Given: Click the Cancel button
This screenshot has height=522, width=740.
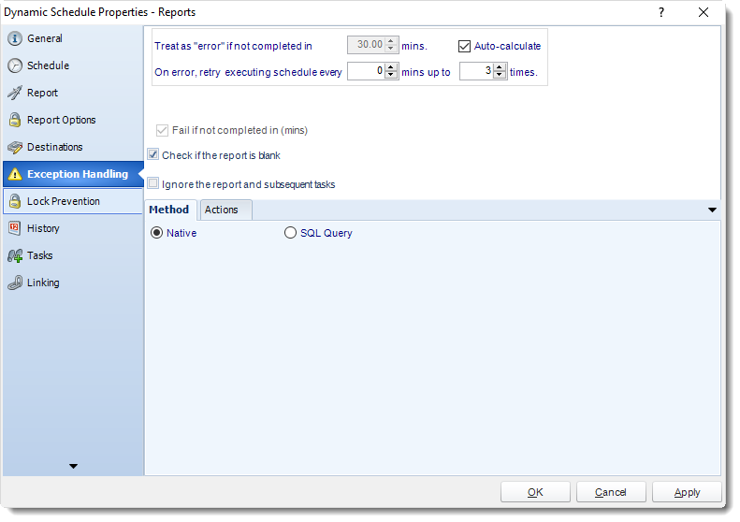Looking at the screenshot, I should 611,492.
